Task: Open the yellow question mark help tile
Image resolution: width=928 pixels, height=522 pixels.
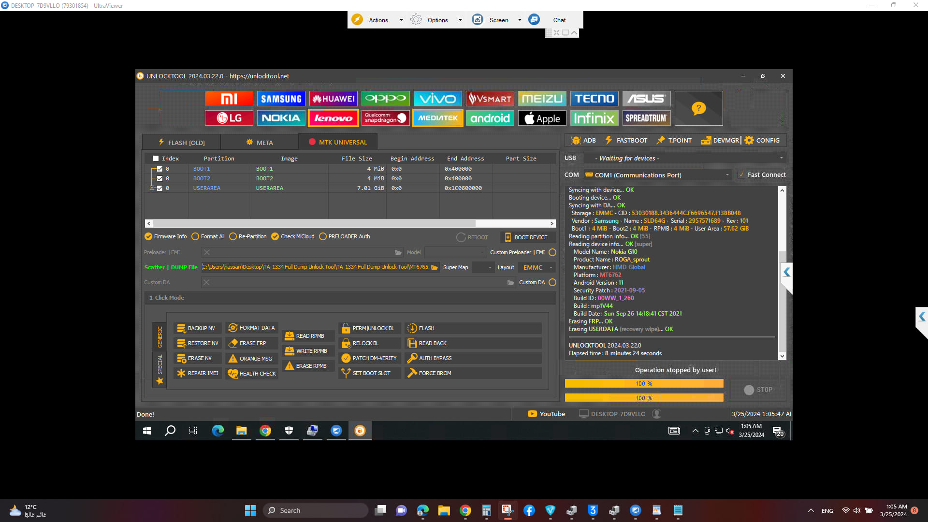Action: [699, 108]
